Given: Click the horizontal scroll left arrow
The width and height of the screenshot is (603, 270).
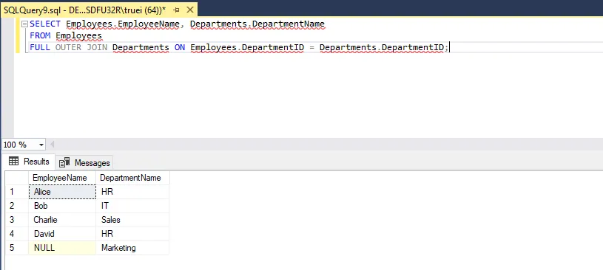Looking at the screenshot, I should [53, 145].
